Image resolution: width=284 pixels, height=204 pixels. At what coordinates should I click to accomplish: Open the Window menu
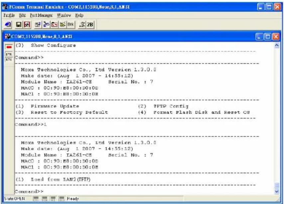pos(64,15)
